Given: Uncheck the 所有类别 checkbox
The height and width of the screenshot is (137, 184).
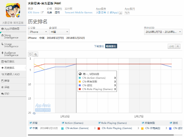Looking at the screenshot, I should 143,123.
